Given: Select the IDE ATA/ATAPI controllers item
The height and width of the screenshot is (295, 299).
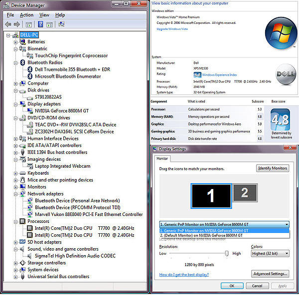Looking at the screenshot, I should 54,145.
